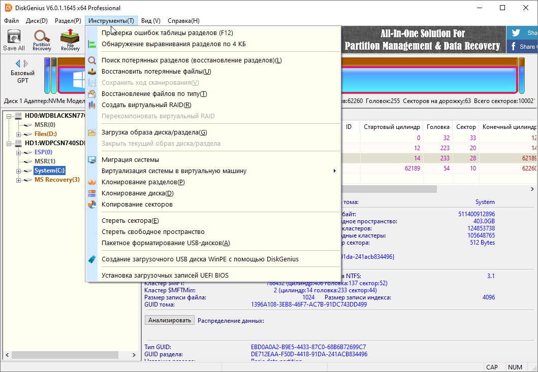Click the forward arrow above Базовый GPT
This screenshot has height=372, width=538.
pyautogui.click(x=27, y=63)
